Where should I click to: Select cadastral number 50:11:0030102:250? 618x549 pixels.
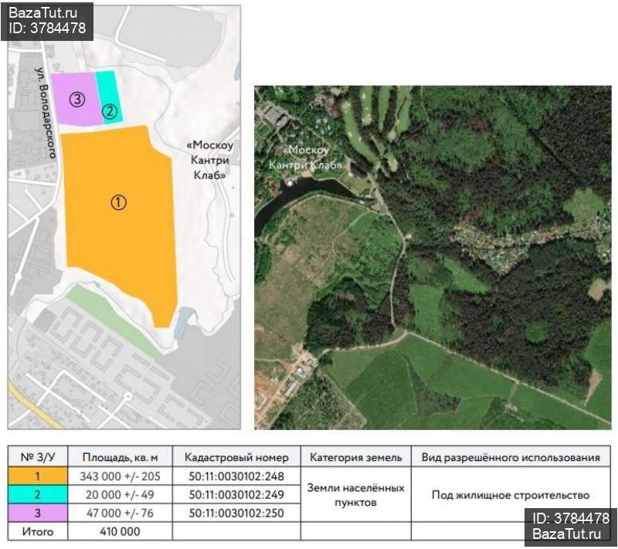236,513
